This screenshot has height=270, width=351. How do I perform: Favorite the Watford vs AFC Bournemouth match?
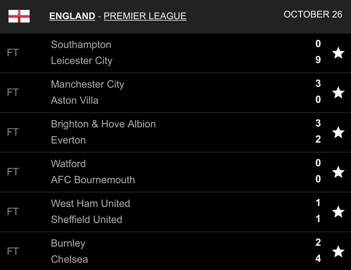tap(338, 172)
